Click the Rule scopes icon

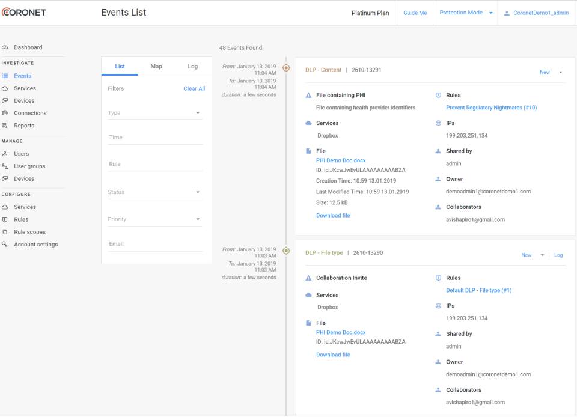[x=5, y=232]
